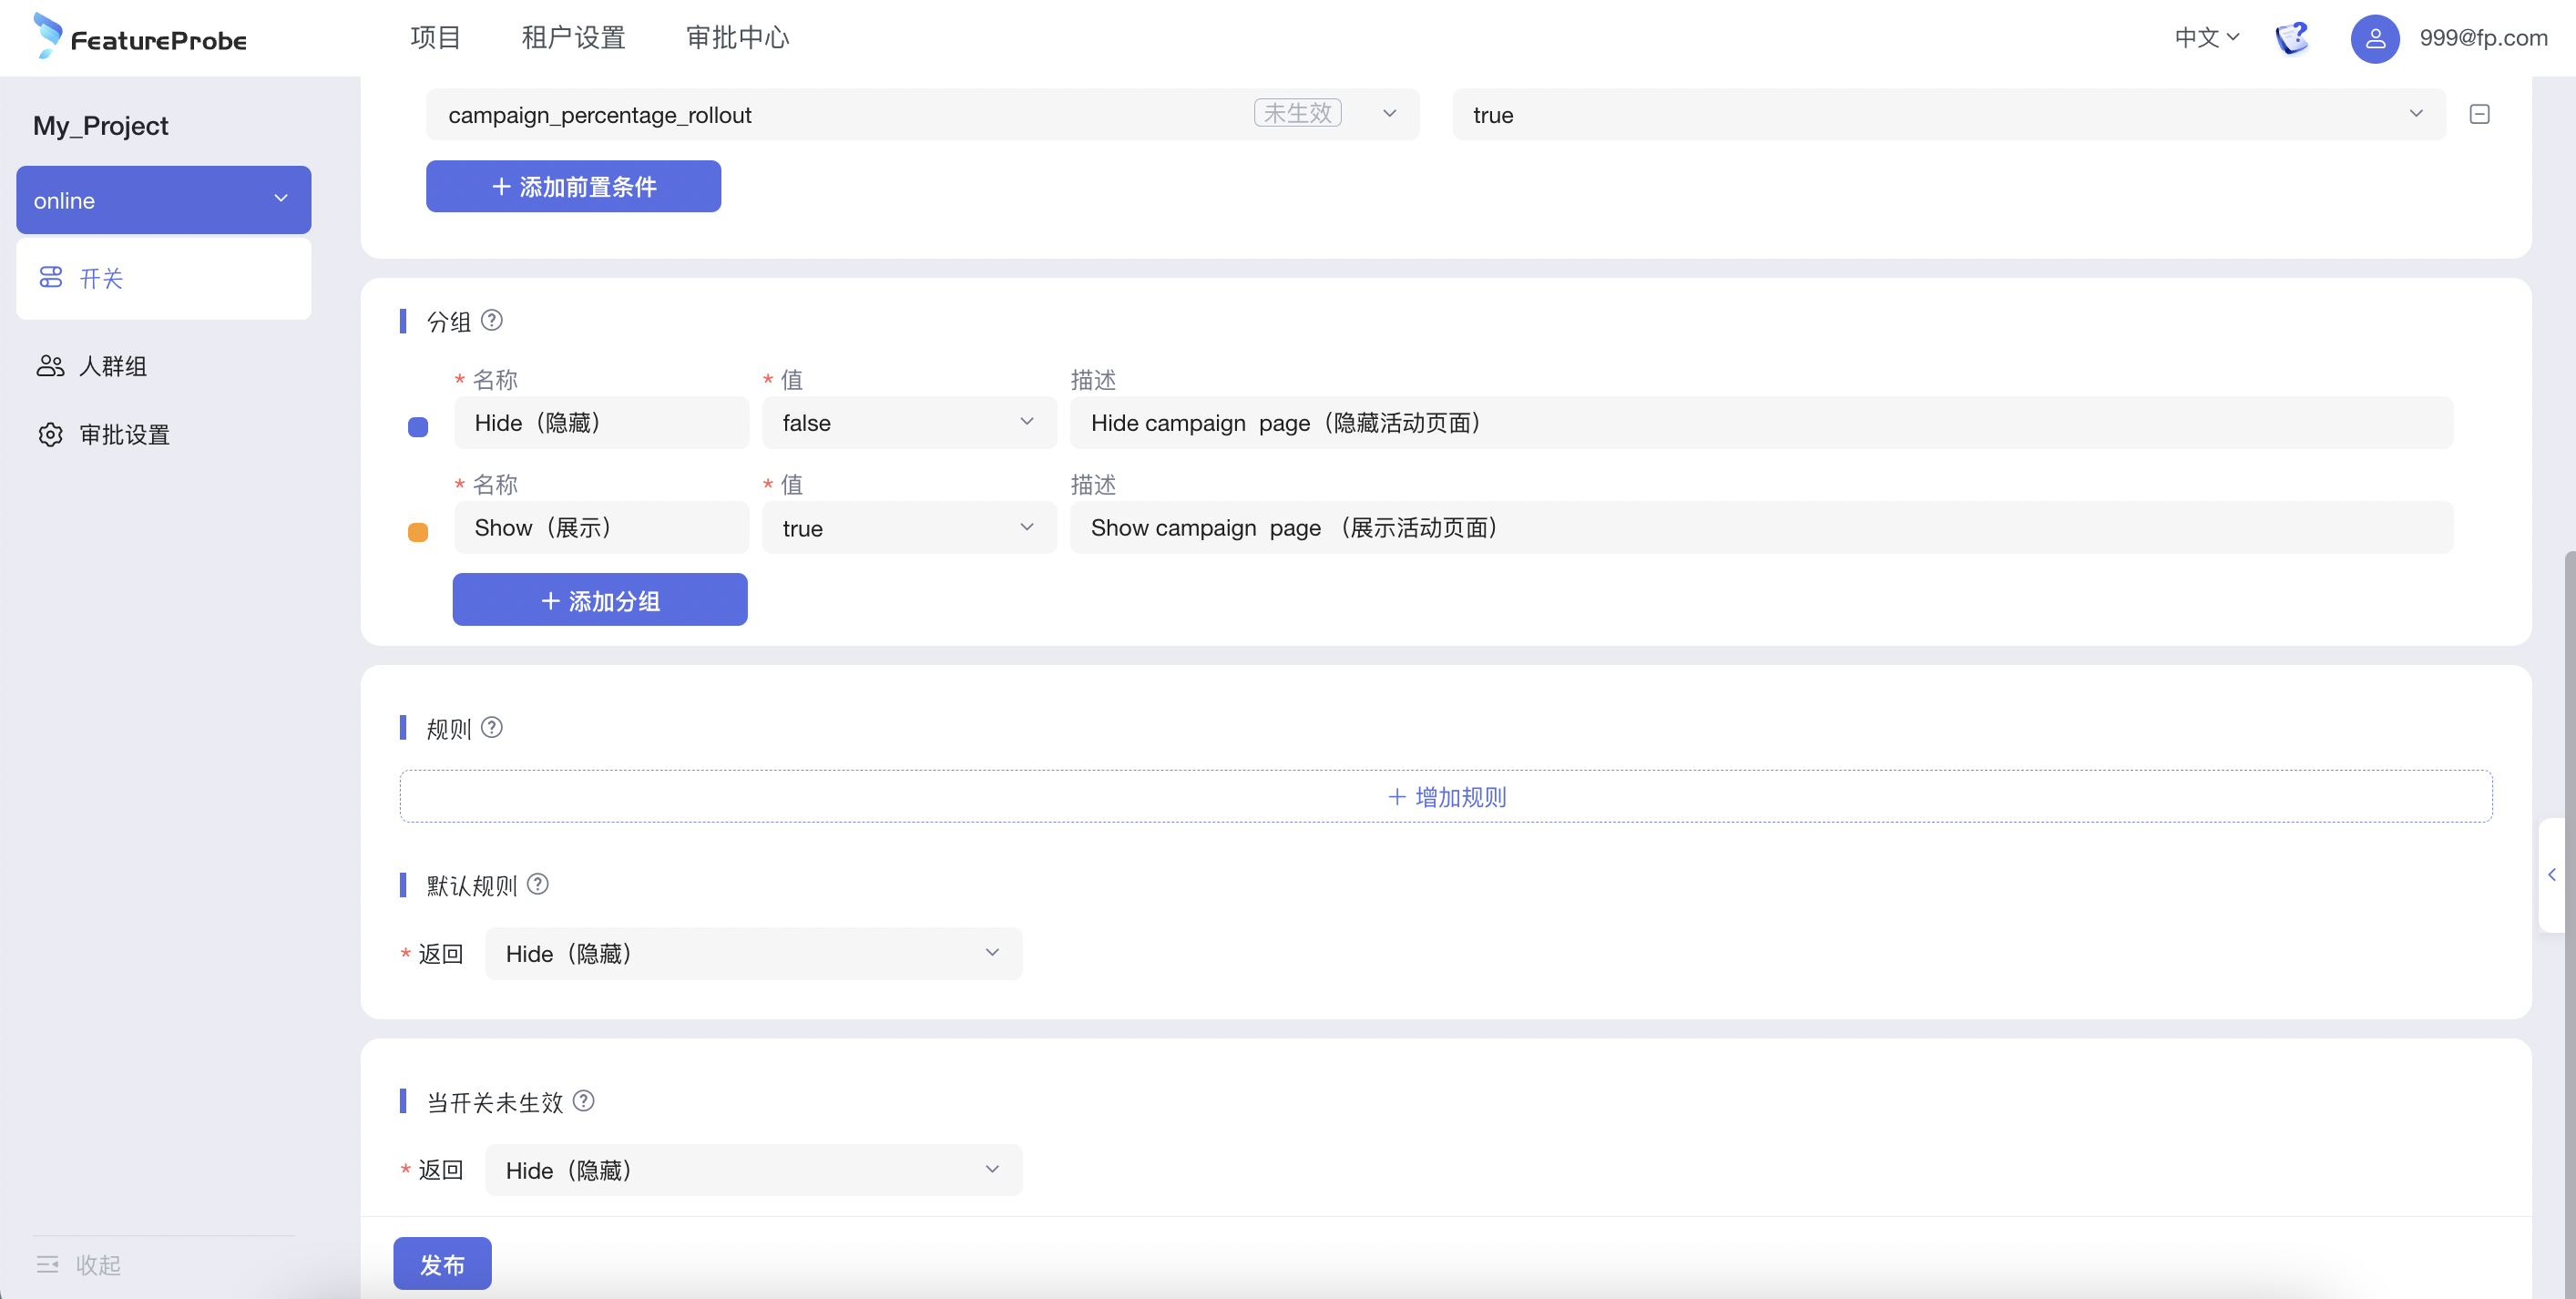Open the 中文 language selector
This screenshot has height=1299, width=2576.
tap(2206, 38)
